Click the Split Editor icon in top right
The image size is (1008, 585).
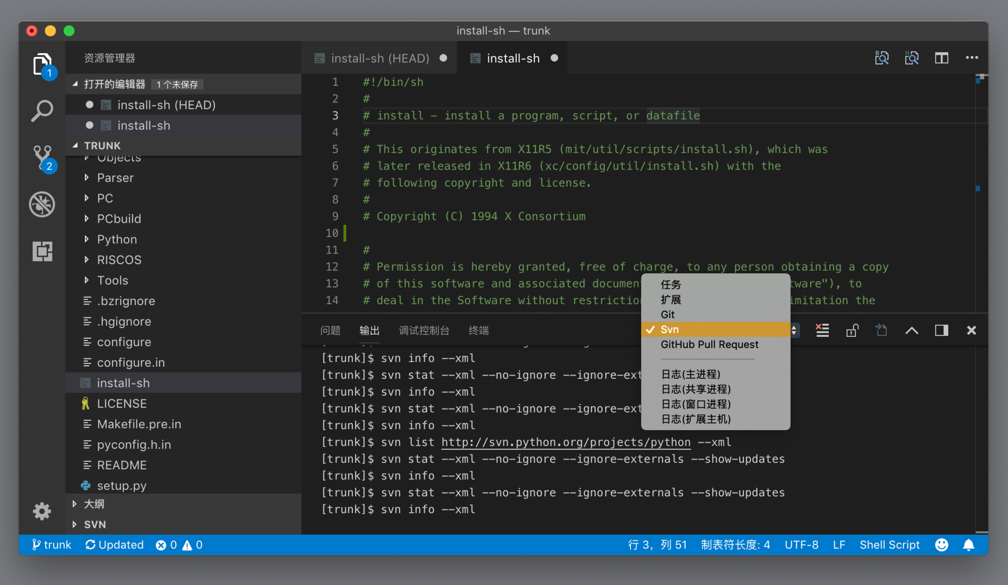[x=940, y=58]
